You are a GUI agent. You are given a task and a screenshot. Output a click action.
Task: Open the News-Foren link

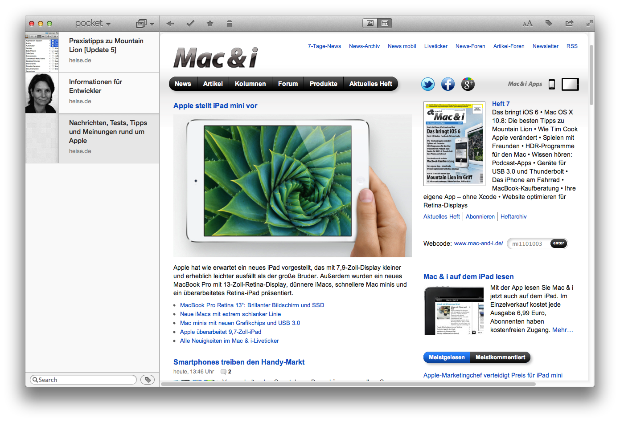pyautogui.click(x=470, y=46)
